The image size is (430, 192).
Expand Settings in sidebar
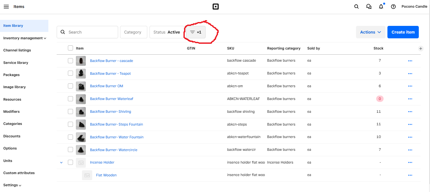[x=12, y=185]
